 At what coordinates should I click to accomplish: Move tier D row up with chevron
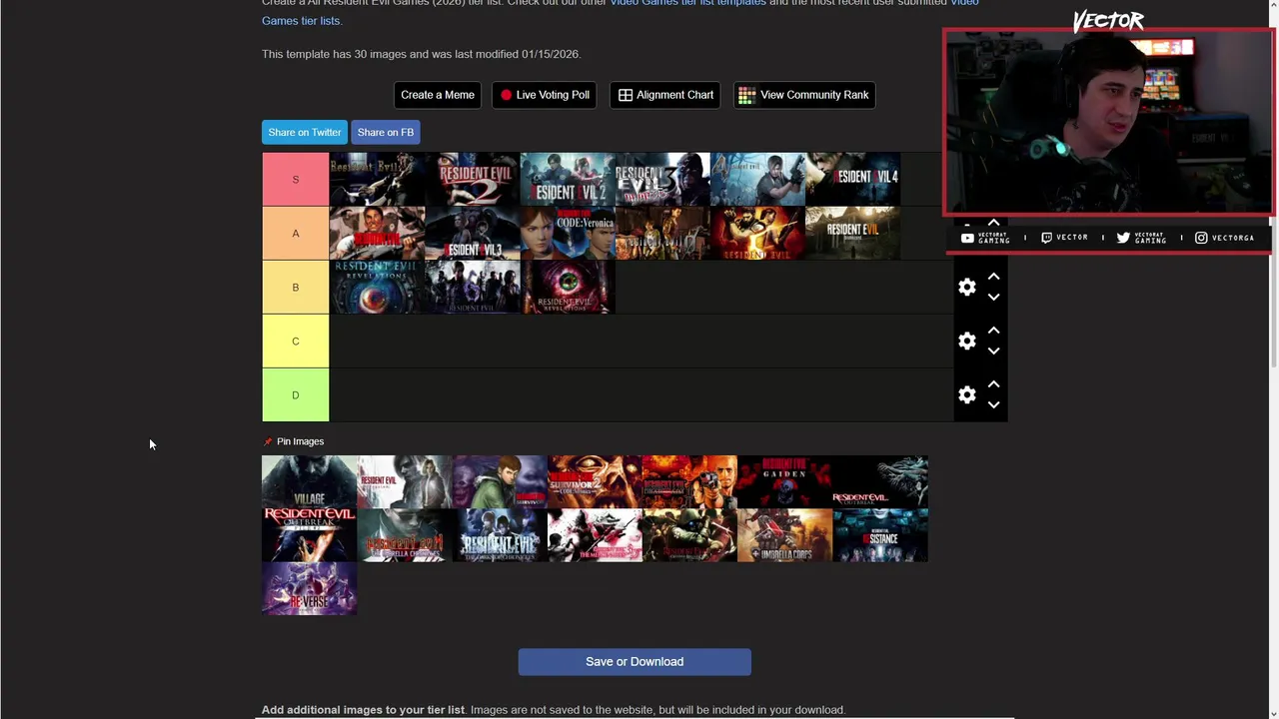pyautogui.click(x=993, y=384)
